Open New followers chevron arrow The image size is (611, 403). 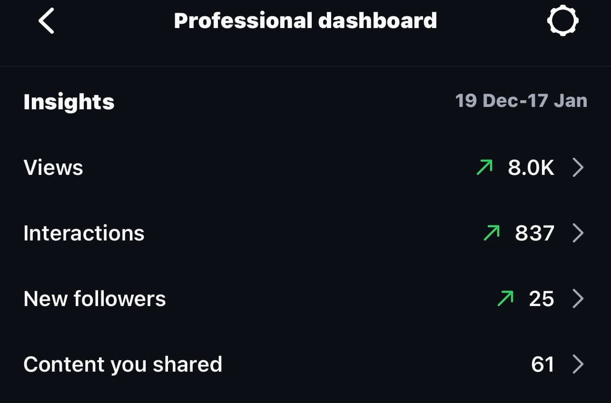578,299
